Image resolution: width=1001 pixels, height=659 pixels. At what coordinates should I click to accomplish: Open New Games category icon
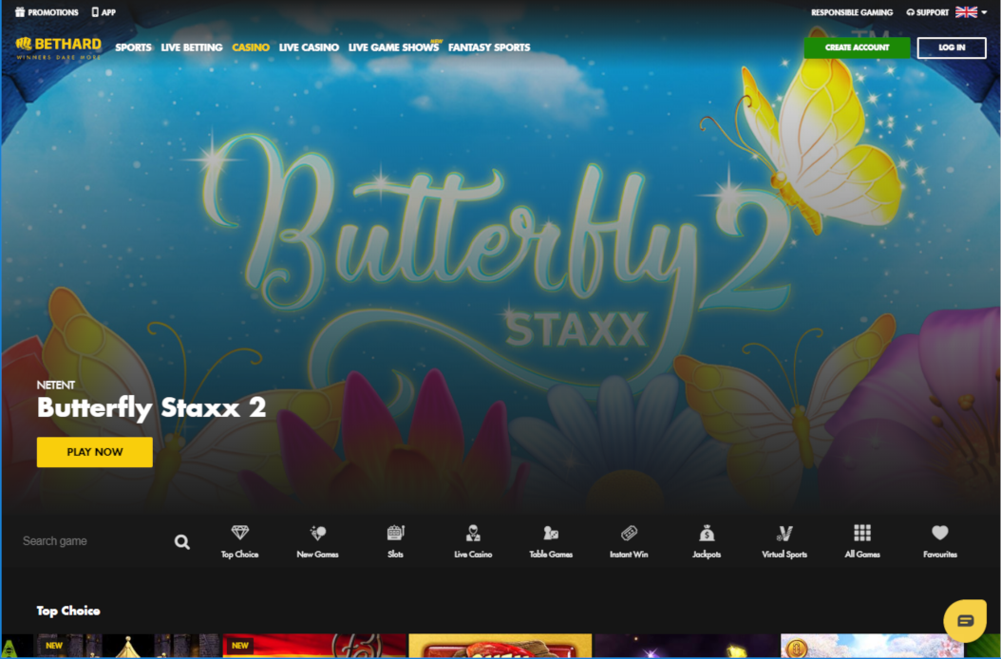317,541
